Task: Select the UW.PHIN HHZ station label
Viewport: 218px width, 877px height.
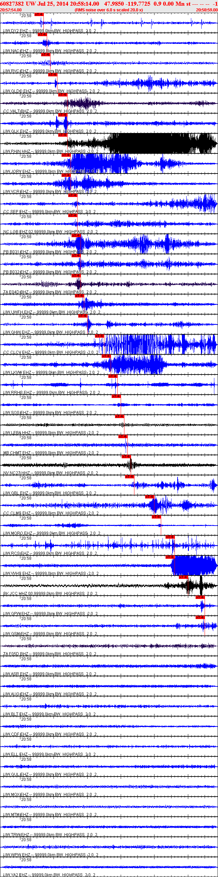Action: tap(51, 151)
